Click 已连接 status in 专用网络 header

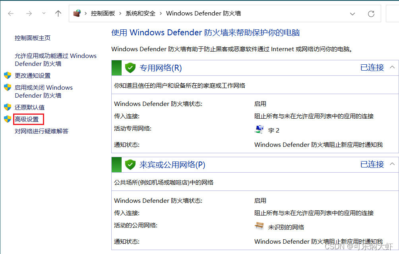pyautogui.click(x=372, y=67)
